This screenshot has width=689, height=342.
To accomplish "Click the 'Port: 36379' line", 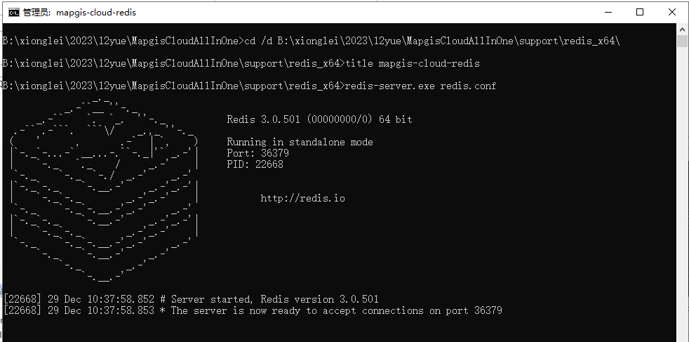I will click(x=257, y=153).
